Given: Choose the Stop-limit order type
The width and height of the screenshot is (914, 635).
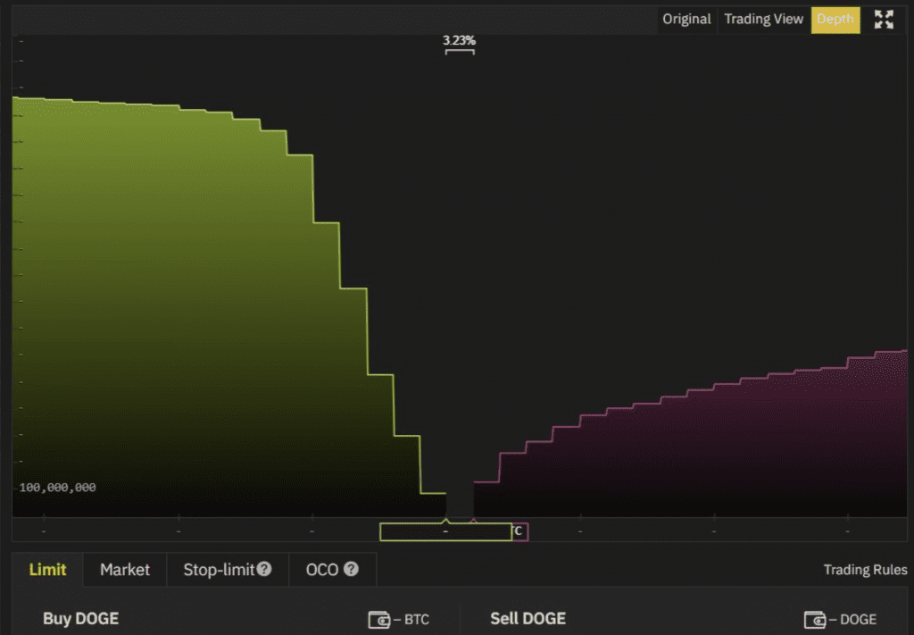Looking at the screenshot, I should [219, 570].
